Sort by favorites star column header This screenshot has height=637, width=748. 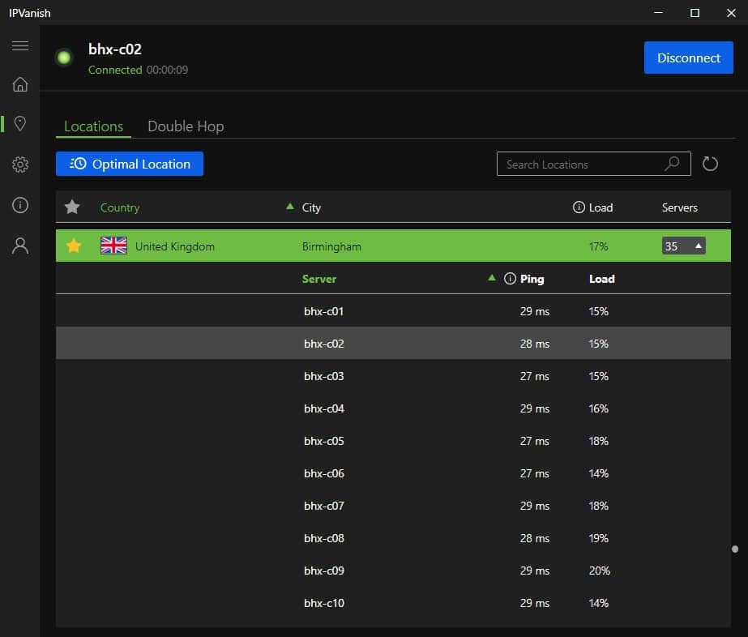pyautogui.click(x=72, y=207)
